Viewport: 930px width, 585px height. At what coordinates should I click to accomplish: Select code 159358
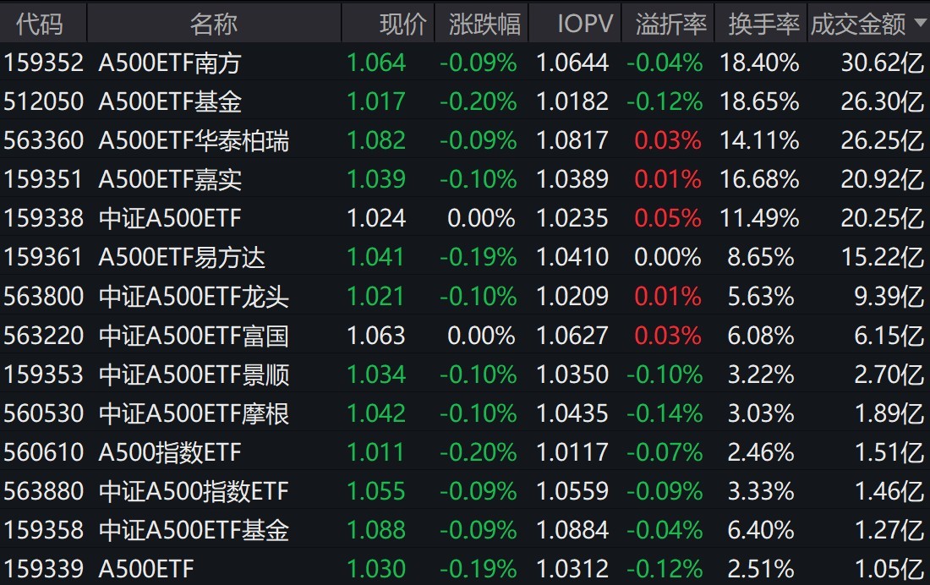pos(43,530)
